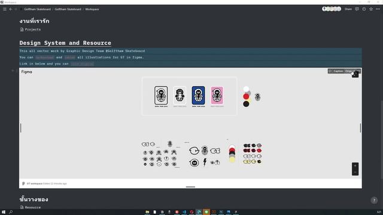The image size is (383, 215).
Task: Click the Workspace breadcrumb
Action: (92, 10)
